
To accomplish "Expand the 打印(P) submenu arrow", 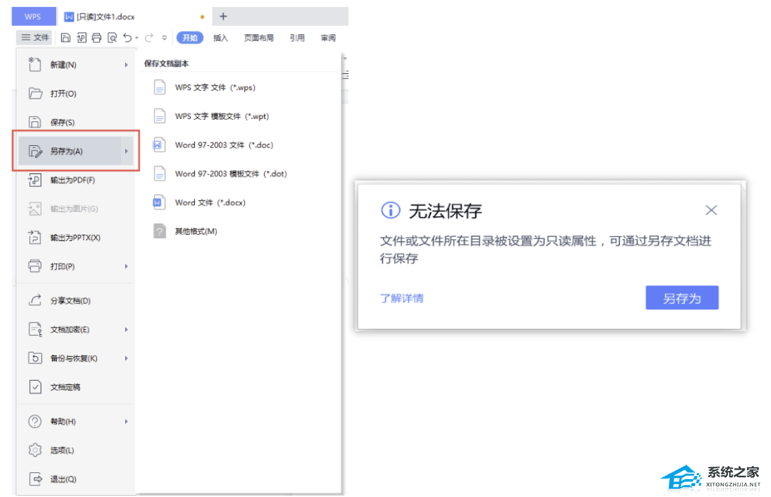I will tap(127, 266).
